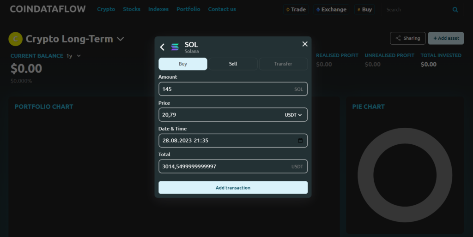Close the SOL transaction dialog
The width and height of the screenshot is (473, 237).
pos(305,44)
